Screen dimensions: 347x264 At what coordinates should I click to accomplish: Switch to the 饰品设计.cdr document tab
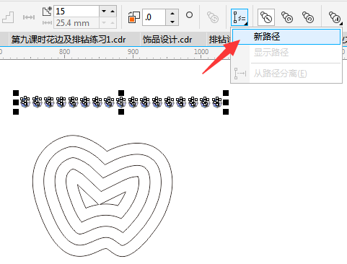[x=167, y=40]
